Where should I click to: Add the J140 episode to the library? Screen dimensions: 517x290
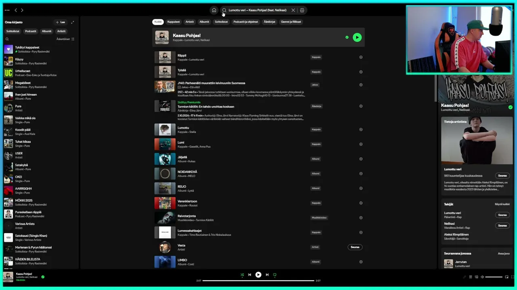[361, 85]
